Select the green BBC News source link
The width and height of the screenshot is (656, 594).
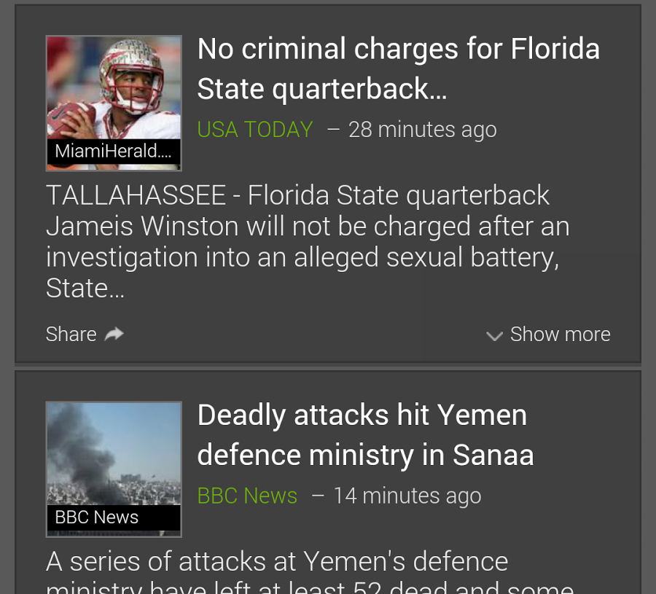coord(247,496)
